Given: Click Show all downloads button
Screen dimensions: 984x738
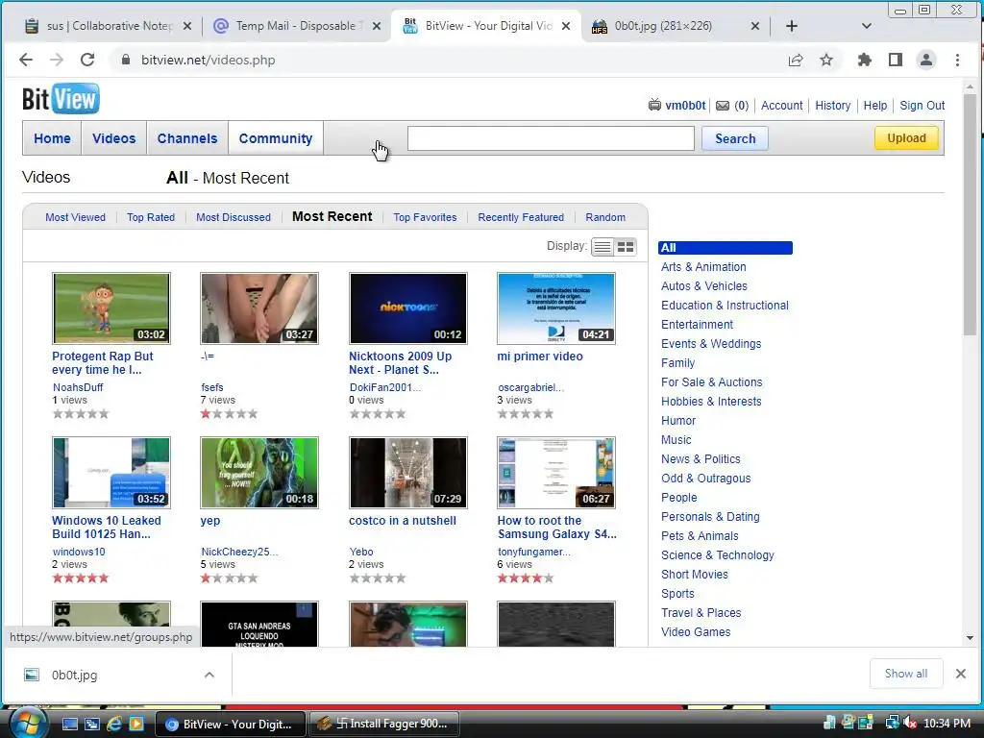Looking at the screenshot, I should coord(905,674).
